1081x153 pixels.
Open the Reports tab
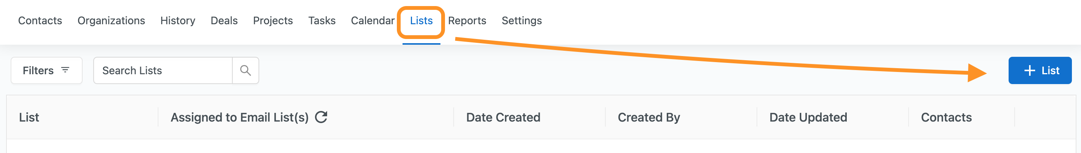tap(467, 20)
